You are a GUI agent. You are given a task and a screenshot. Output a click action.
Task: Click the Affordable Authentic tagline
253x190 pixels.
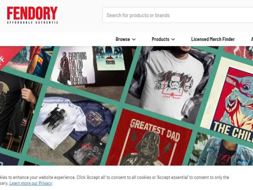33,22
